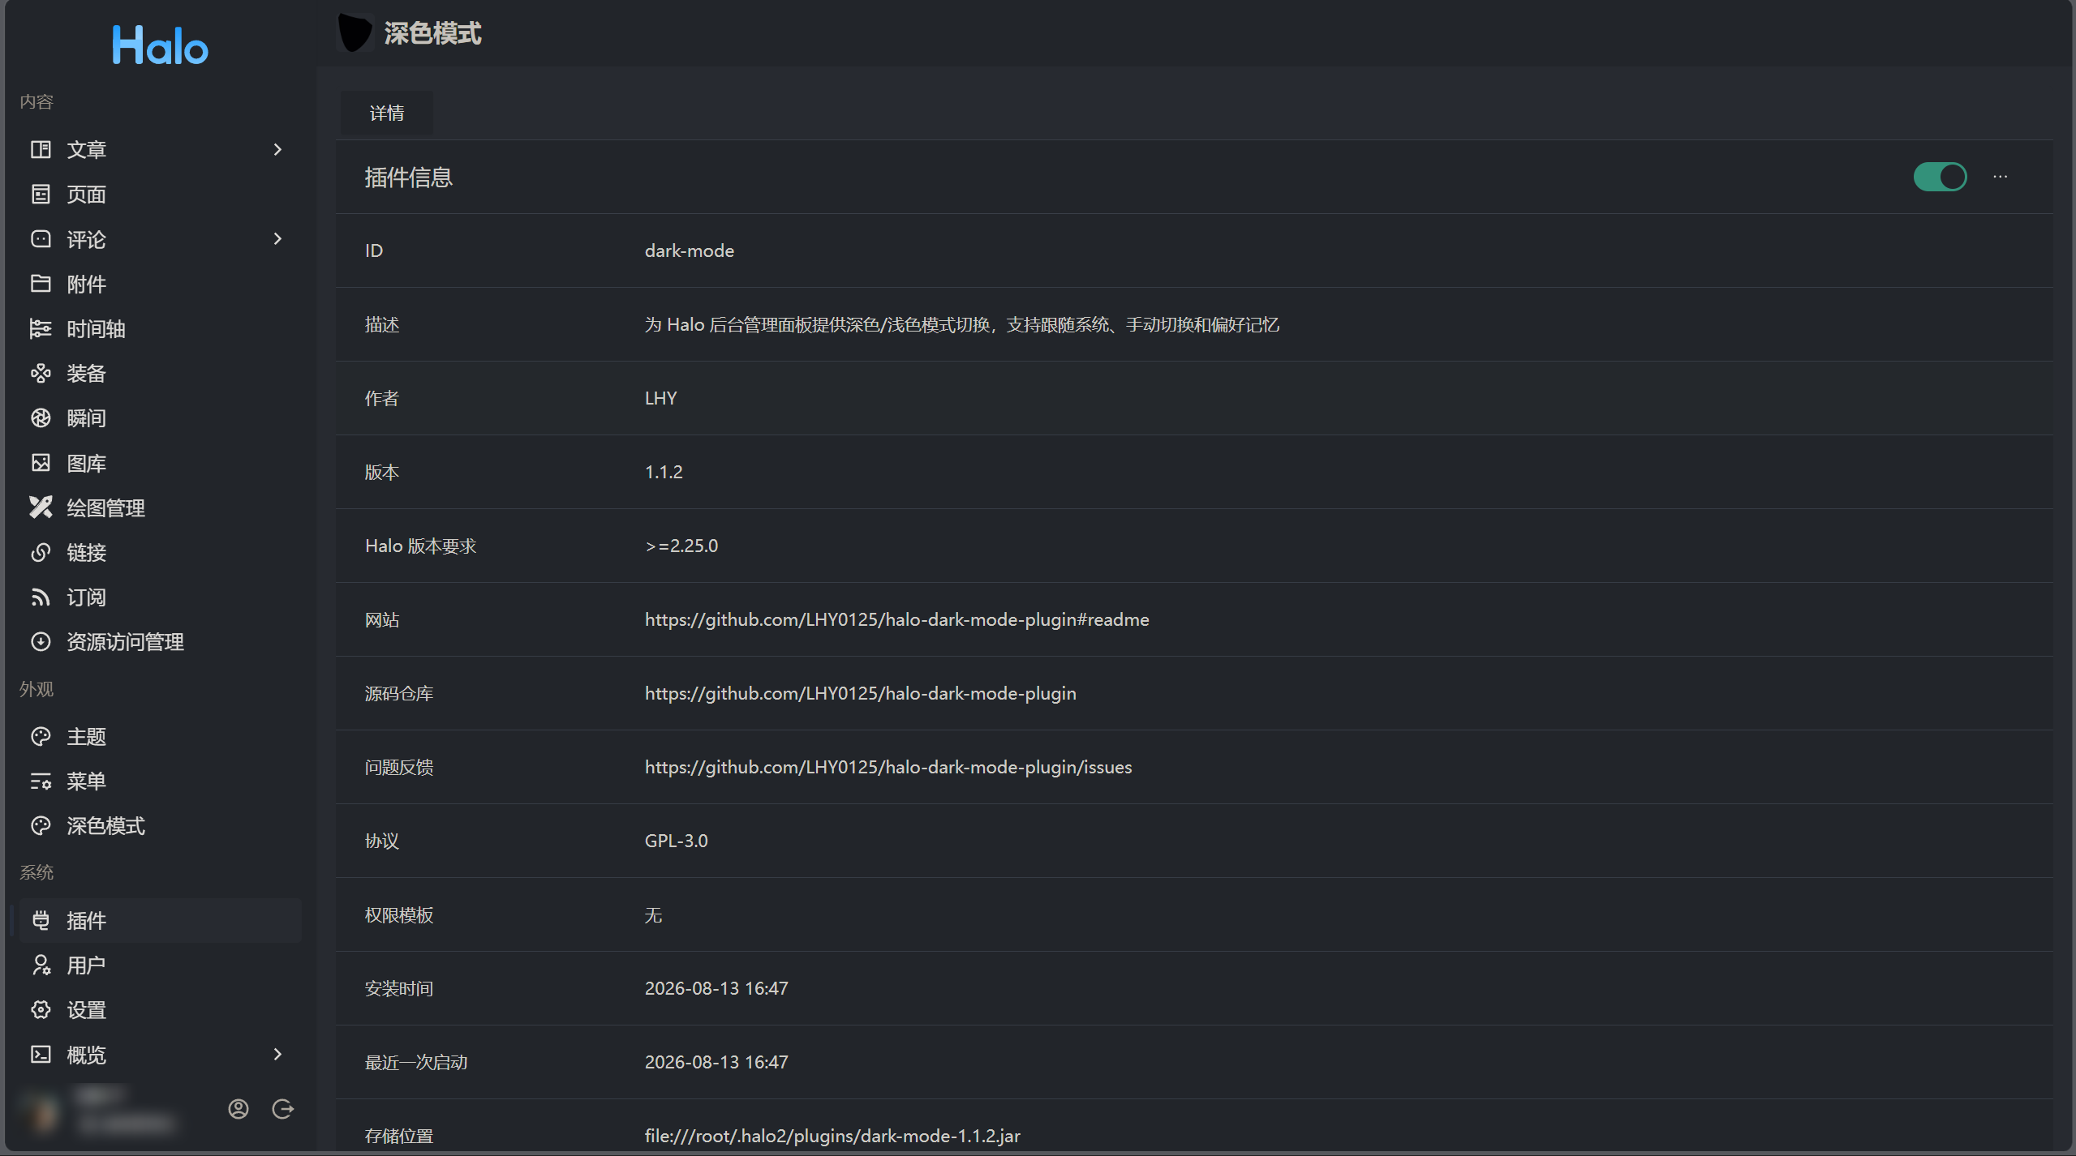The image size is (2076, 1156).
Task: Click the dark-mode plugin logo icon
Action: 355,33
